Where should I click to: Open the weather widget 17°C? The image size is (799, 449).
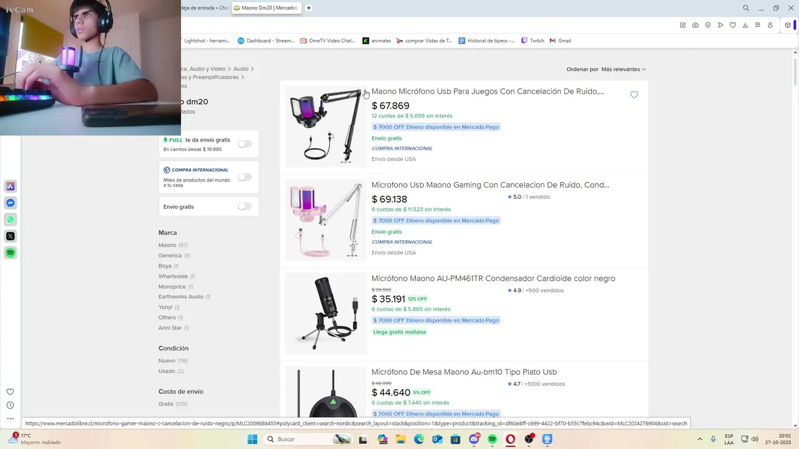click(x=34, y=439)
